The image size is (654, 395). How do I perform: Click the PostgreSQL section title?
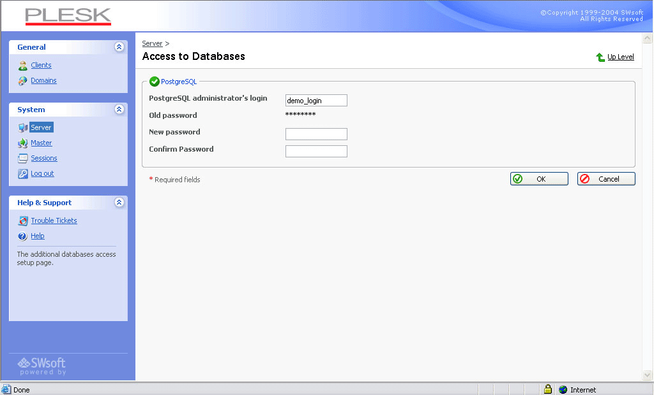coord(179,82)
